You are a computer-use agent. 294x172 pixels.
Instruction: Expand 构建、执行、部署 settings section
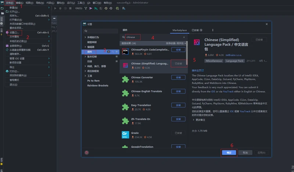click(85, 66)
